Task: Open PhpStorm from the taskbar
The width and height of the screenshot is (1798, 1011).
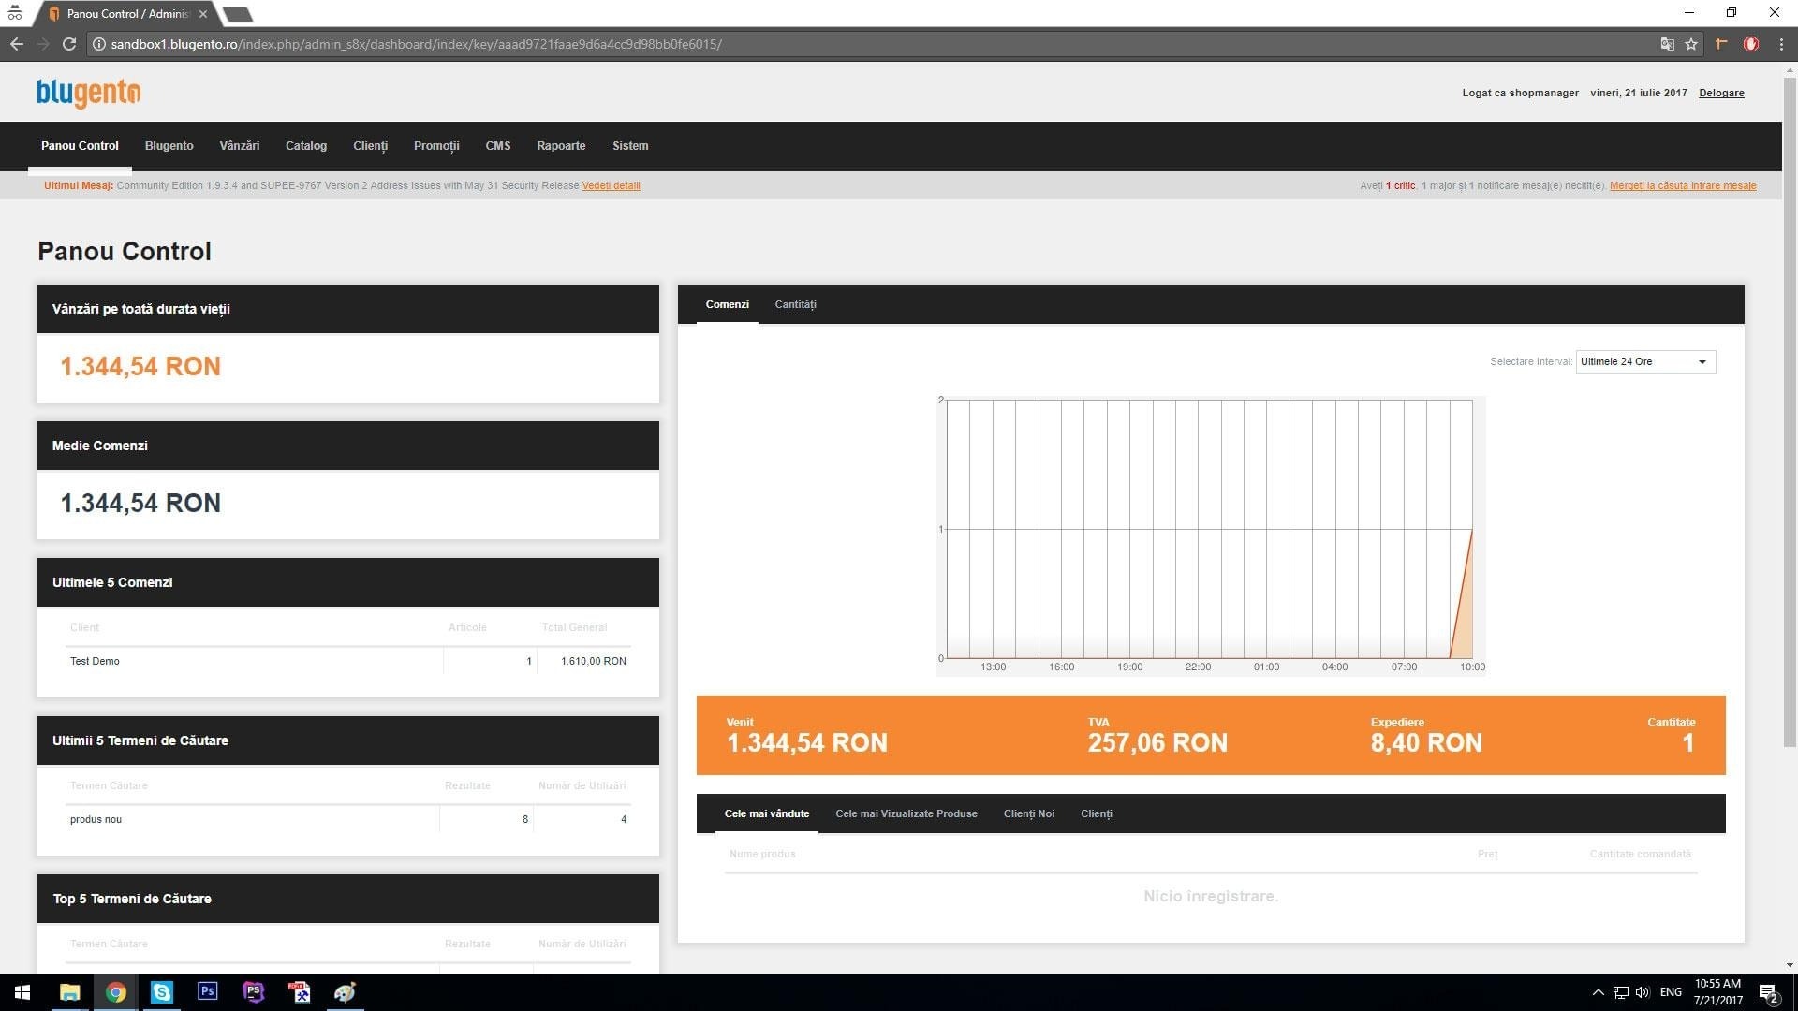Action: click(x=253, y=992)
